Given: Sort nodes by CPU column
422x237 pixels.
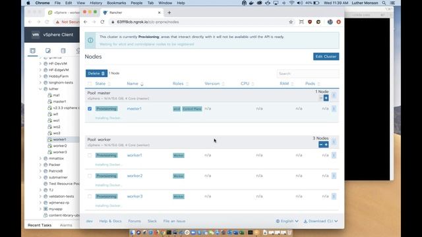Looking at the screenshot, I should pos(247,84).
